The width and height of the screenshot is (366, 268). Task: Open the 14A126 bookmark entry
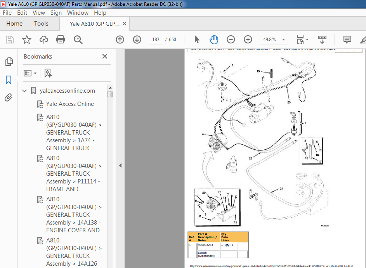pyautogui.click(x=74, y=252)
